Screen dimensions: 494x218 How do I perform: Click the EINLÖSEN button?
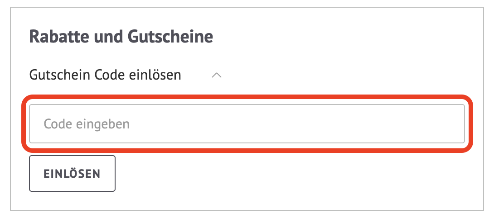[72, 173]
